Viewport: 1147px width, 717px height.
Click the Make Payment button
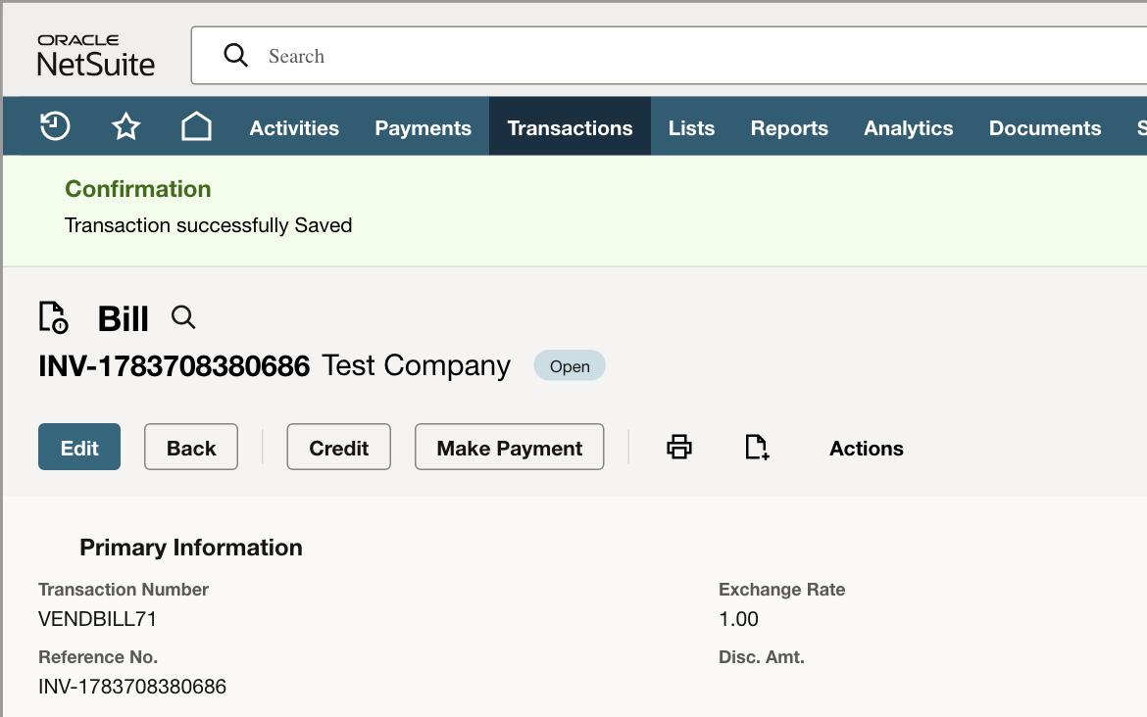click(x=509, y=447)
